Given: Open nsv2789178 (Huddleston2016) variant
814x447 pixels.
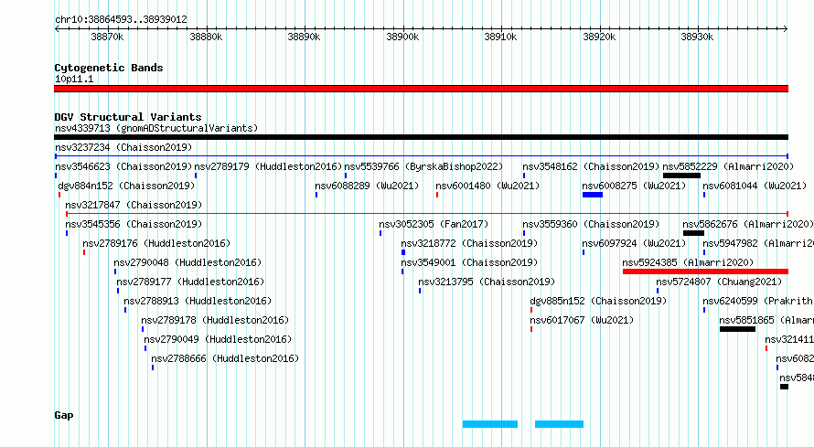Looking at the screenshot, I should (215, 320).
